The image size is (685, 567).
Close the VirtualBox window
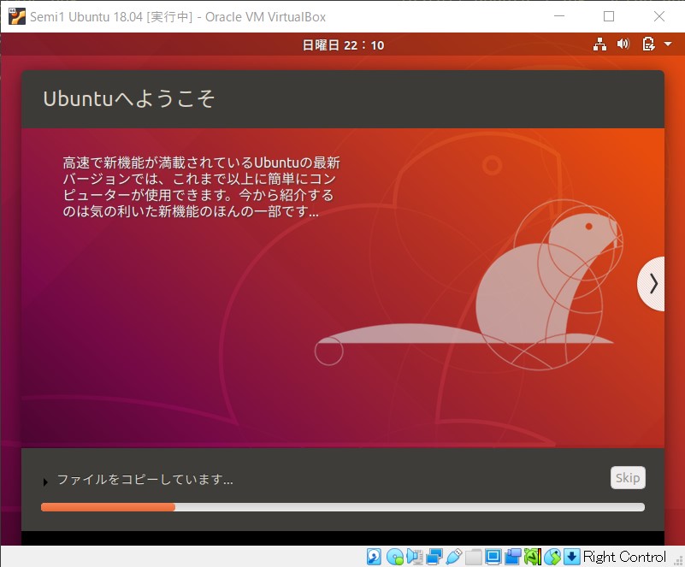658,16
